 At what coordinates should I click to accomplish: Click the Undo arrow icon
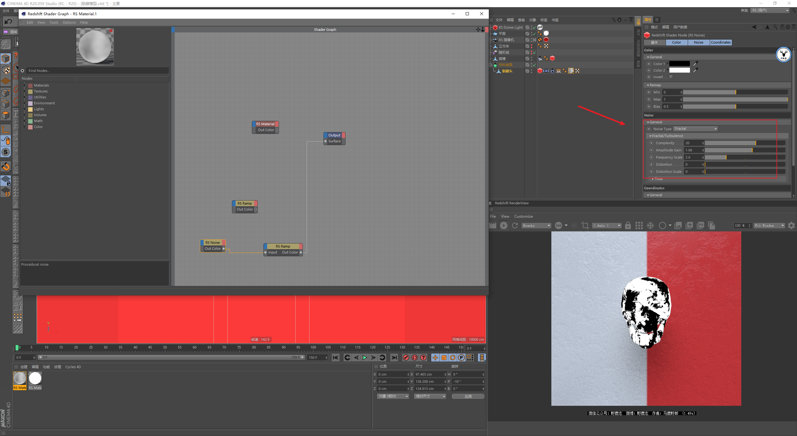click(8, 21)
